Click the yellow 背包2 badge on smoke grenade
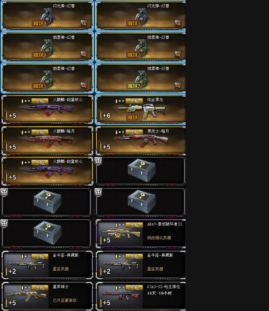Viewport: 269px width, 311px height. click(134, 86)
